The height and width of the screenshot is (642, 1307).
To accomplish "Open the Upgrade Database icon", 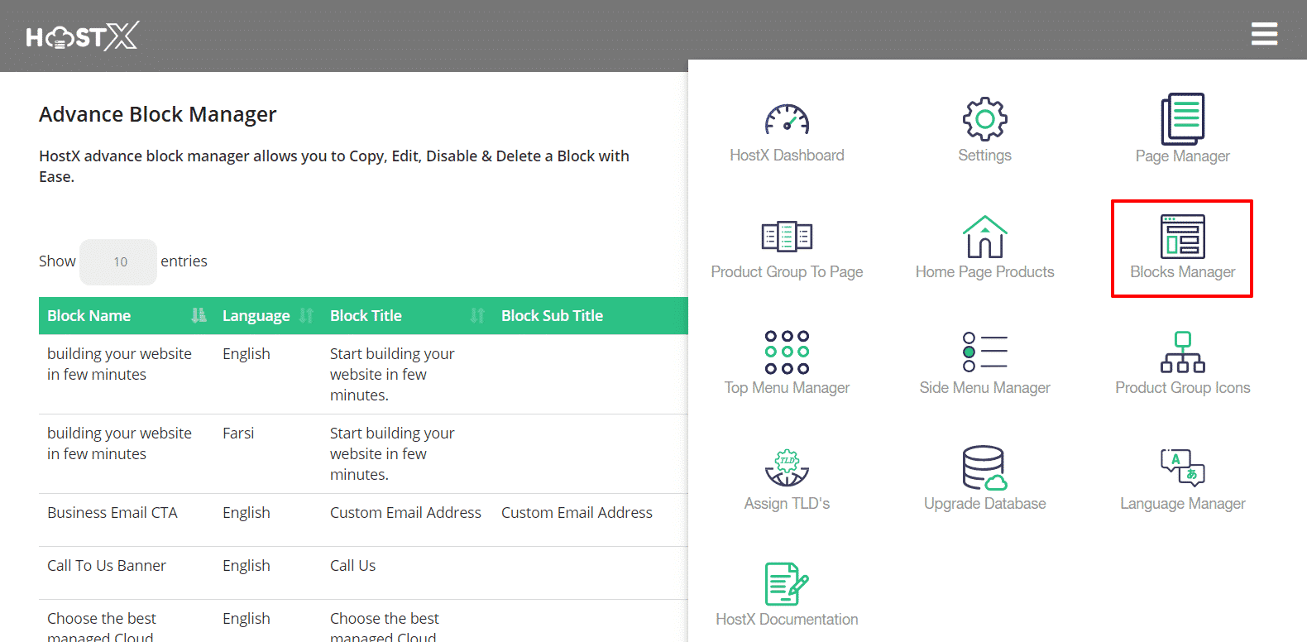I will [984, 468].
